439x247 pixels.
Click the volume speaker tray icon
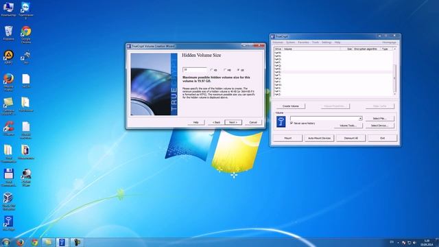pyautogui.click(x=414, y=242)
